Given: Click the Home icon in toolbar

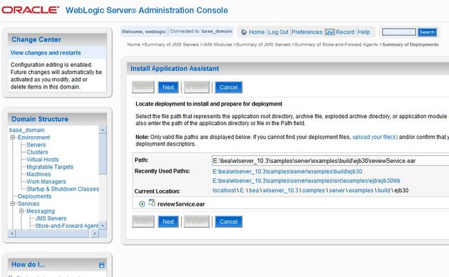Looking at the screenshot, I should [244, 32].
